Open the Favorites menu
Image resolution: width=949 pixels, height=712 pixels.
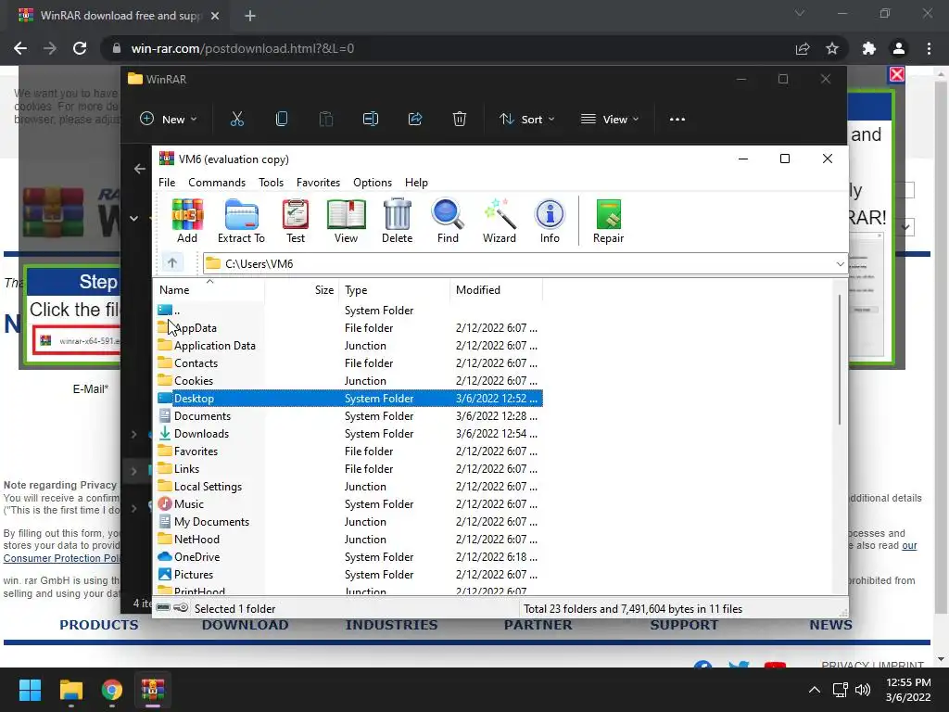point(318,183)
